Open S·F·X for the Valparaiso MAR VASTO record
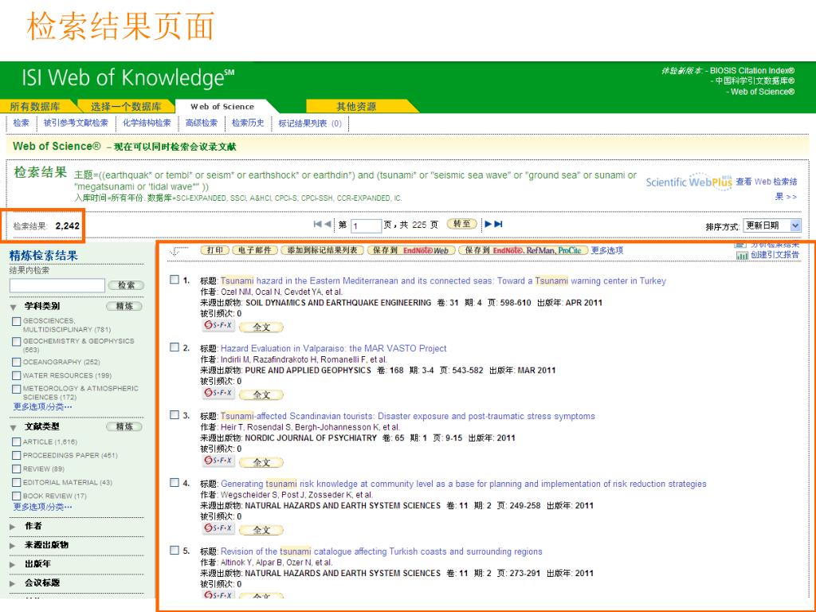The height and width of the screenshot is (612, 816). (218, 394)
